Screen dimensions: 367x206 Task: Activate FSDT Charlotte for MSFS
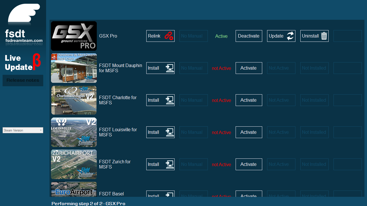point(249,100)
